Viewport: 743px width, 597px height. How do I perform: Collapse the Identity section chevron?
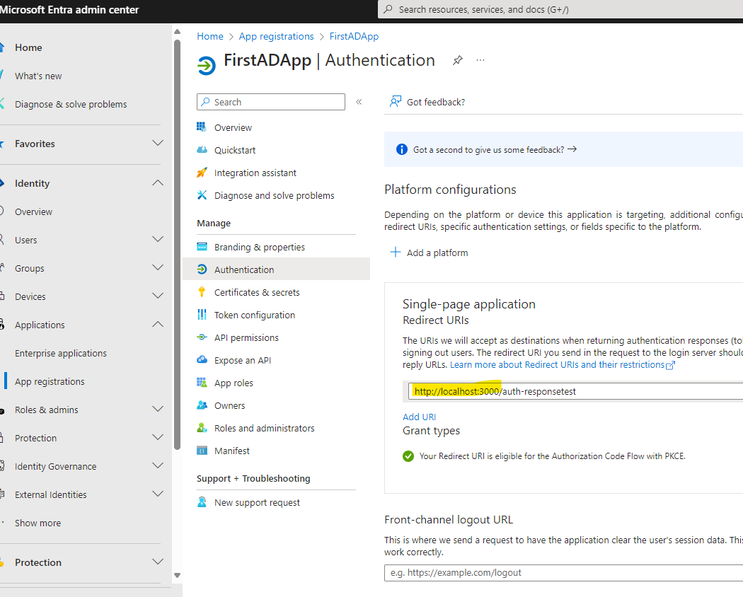pos(158,183)
